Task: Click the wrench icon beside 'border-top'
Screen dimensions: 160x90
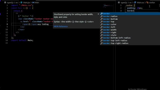Action: pyautogui.click(x=101, y=22)
